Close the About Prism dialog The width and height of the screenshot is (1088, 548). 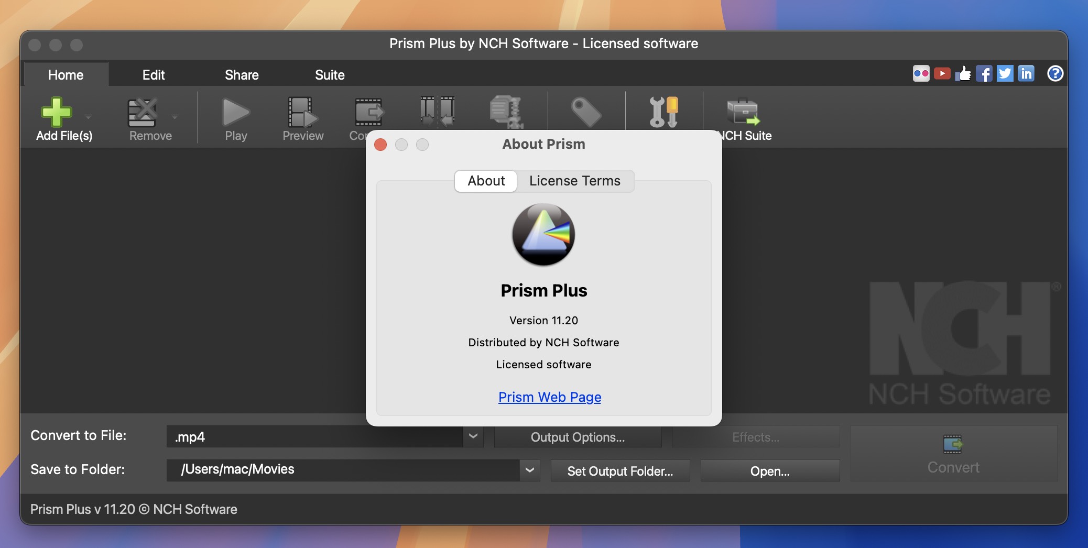tap(380, 145)
